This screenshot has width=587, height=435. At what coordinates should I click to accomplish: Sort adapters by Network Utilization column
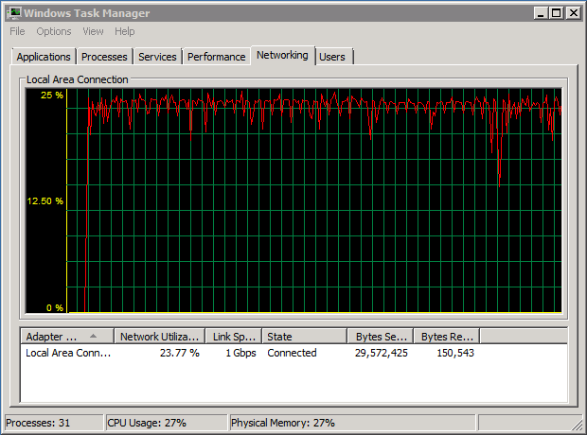pos(159,336)
